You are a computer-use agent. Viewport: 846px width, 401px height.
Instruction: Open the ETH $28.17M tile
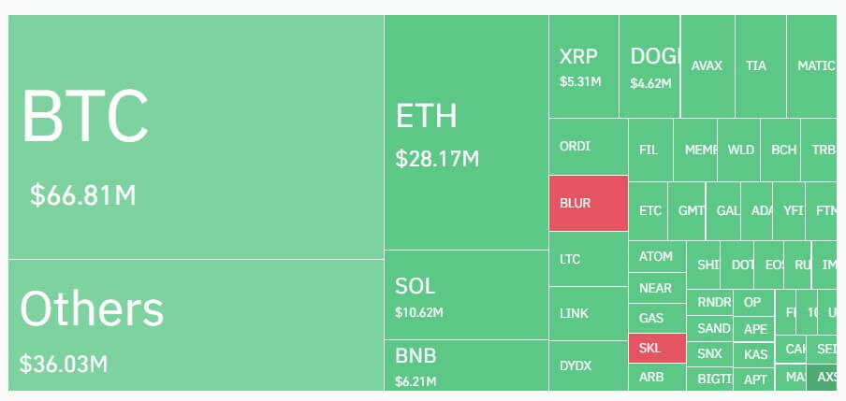pyautogui.click(x=466, y=132)
